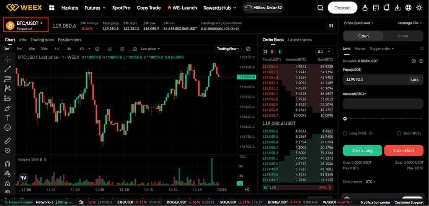The image size is (429, 206).
Task: Click the Open Short button
Action: pyautogui.click(x=404, y=150)
